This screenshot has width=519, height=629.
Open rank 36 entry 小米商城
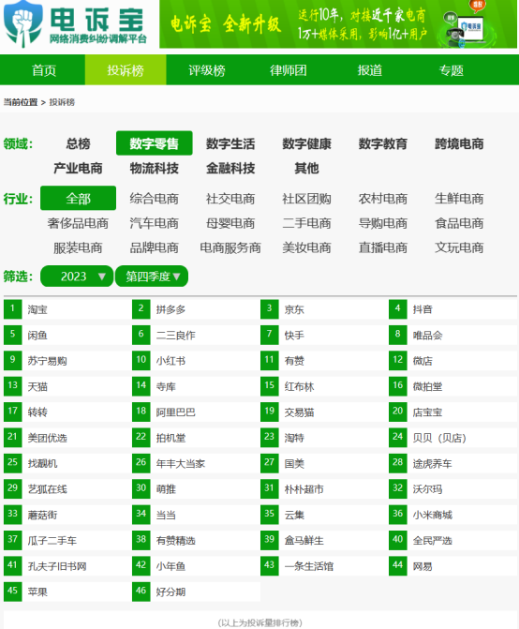pos(452,515)
